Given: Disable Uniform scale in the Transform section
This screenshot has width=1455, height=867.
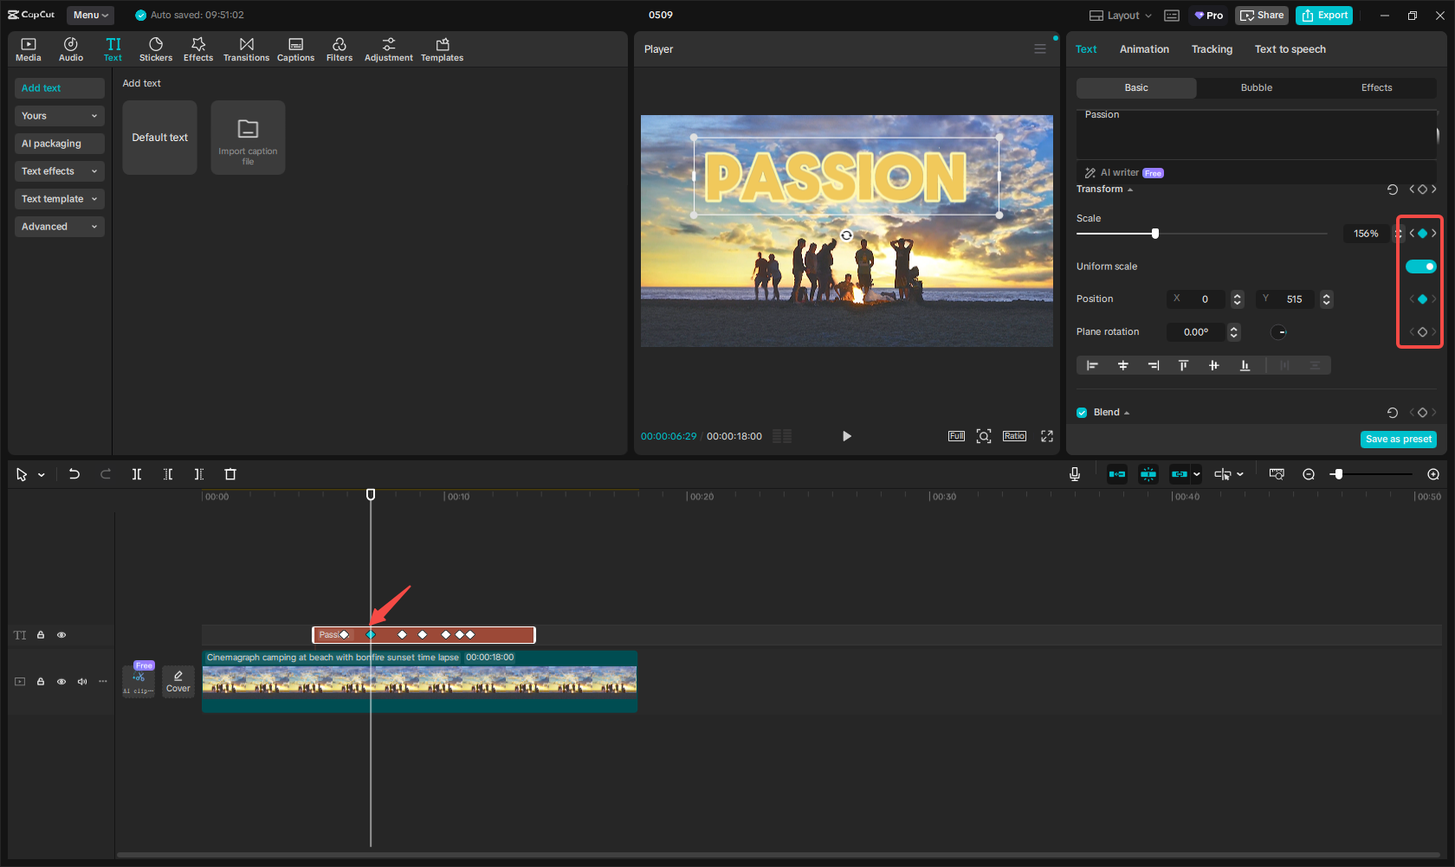Looking at the screenshot, I should click(1419, 267).
